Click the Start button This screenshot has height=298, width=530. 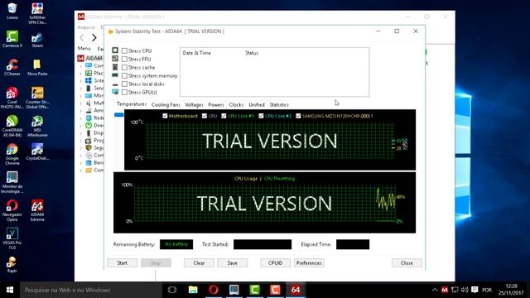[x=123, y=263]
